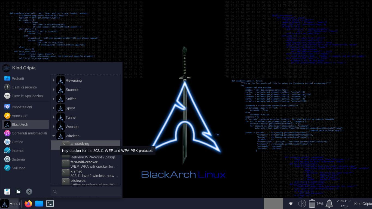This screenshot has height=209, width=372.
Task: Select the BlackArch category
Action: (x=25, y=124)
